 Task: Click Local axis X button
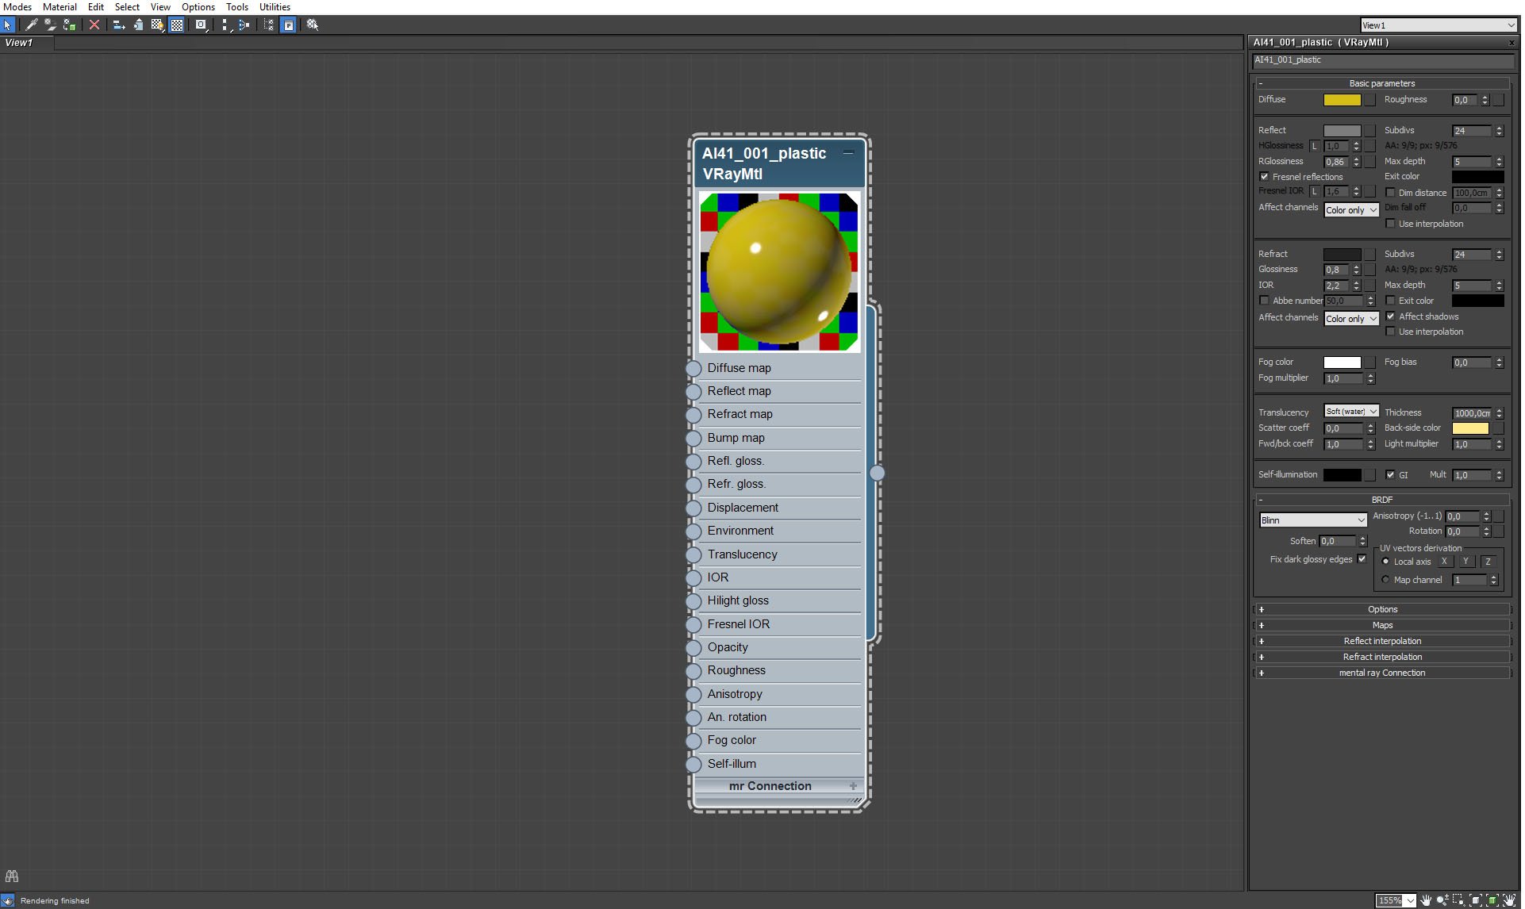point(1444,562)
